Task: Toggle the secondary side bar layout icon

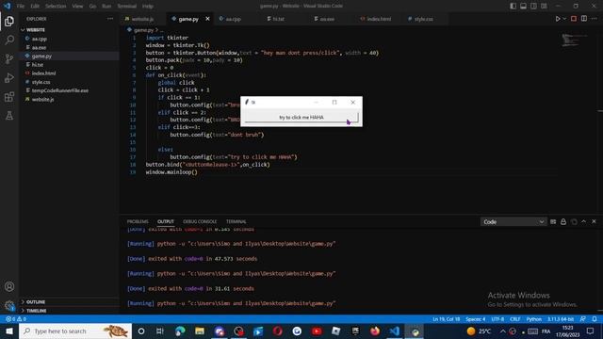Action: coord(534,6)
